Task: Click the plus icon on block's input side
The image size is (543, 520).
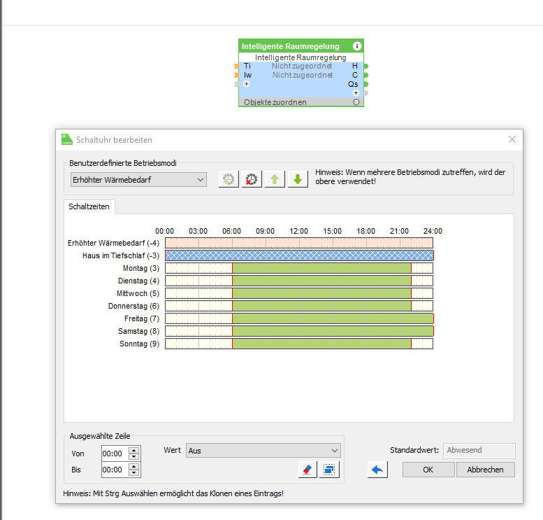Action: pyautogui.click(x=247, y=84)
